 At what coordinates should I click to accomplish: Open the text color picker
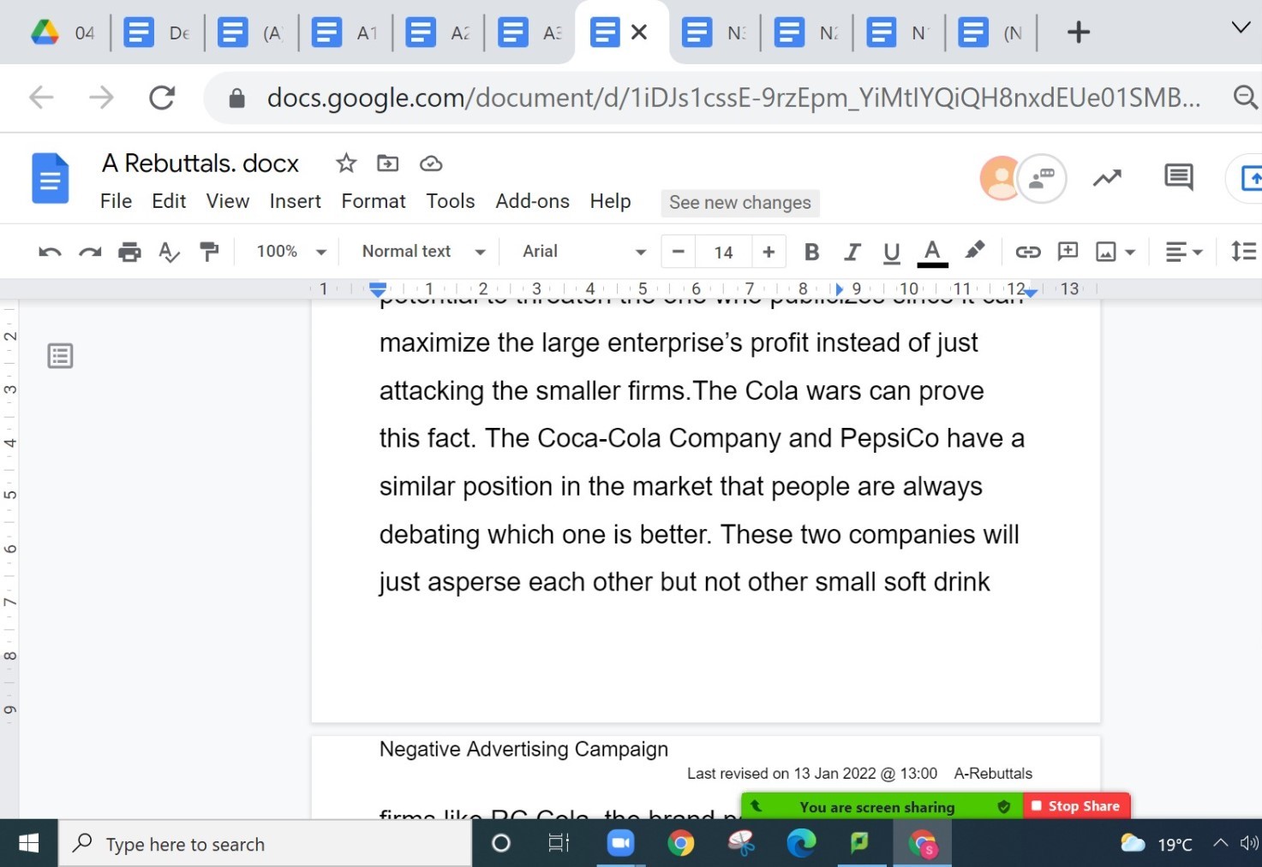pyautogui.click(x=932, y=252)
